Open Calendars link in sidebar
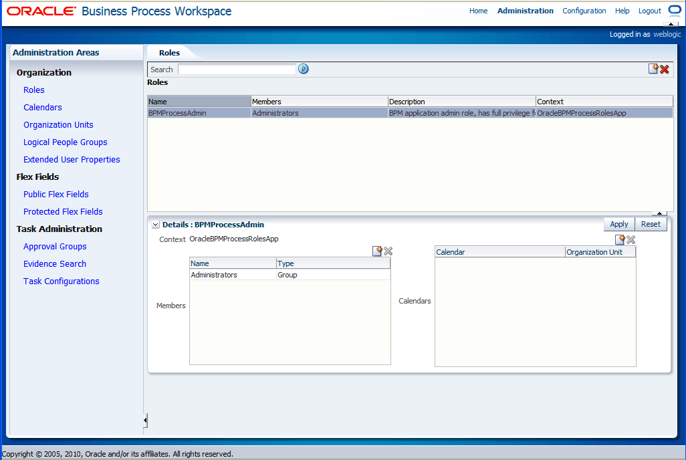686x460 pixels. (x=42, y=107)
